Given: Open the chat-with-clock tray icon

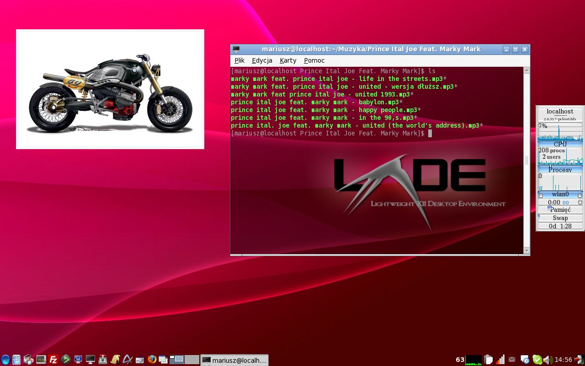Looking at the screenshot, I should [525, 360].
